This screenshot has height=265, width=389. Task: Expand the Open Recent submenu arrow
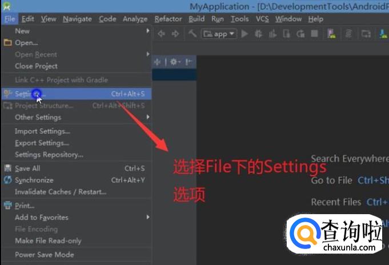(x=148, y=54)
